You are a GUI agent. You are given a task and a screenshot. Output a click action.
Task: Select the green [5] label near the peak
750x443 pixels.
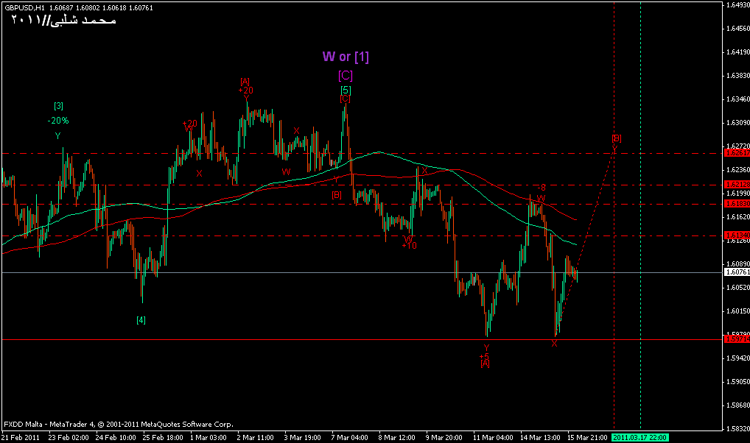[x=345, y=90]
